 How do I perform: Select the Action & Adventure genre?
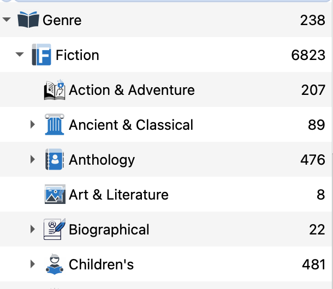[132, 90]
